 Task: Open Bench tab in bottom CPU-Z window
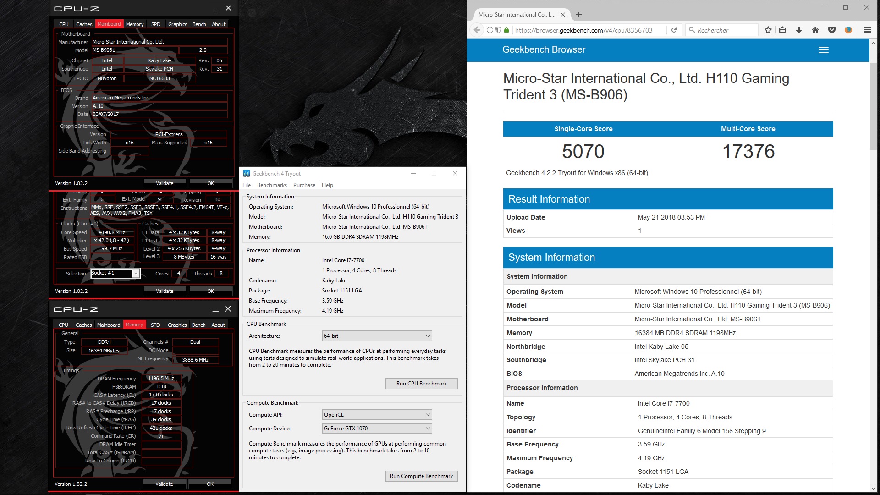[x=198, y=325]
